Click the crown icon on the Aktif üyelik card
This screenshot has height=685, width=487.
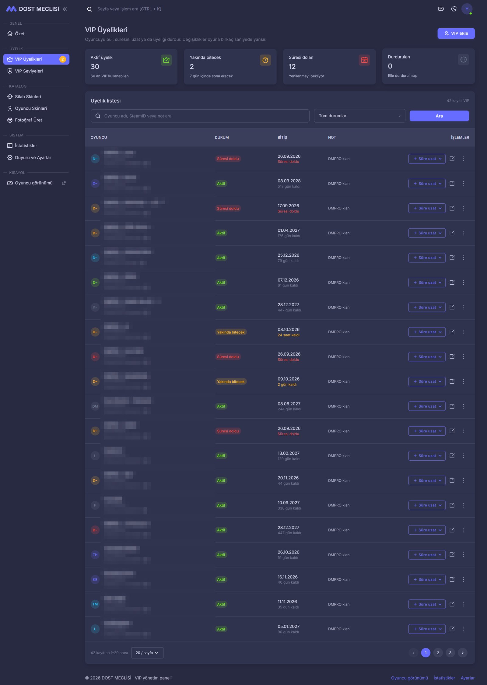click(166, 60)
